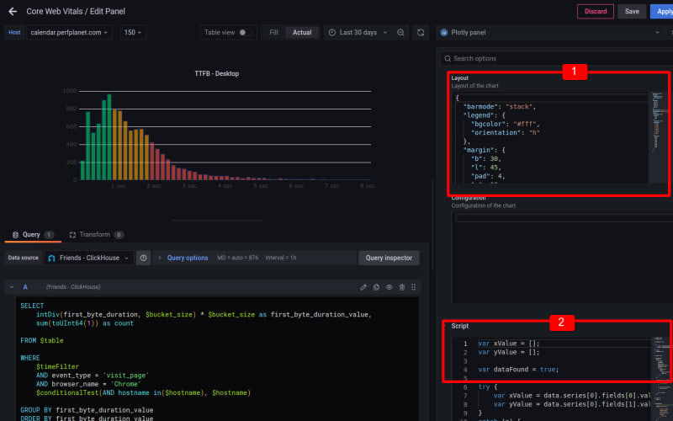Duplicate query A
The height and width of the screenshot is (421, 673).
376,287
